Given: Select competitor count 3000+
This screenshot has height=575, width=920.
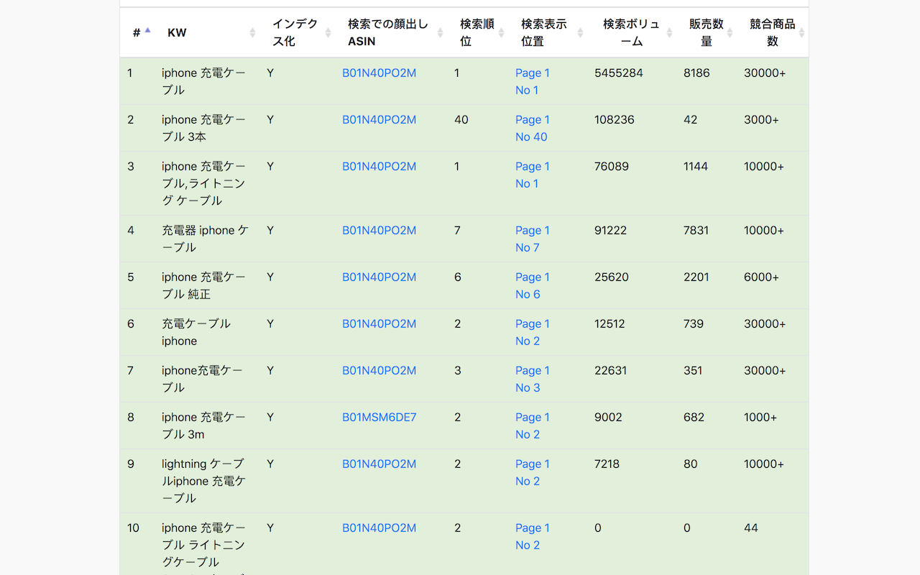Looking at the screenshot, I should pyautogui.click(x=761, y=119).
